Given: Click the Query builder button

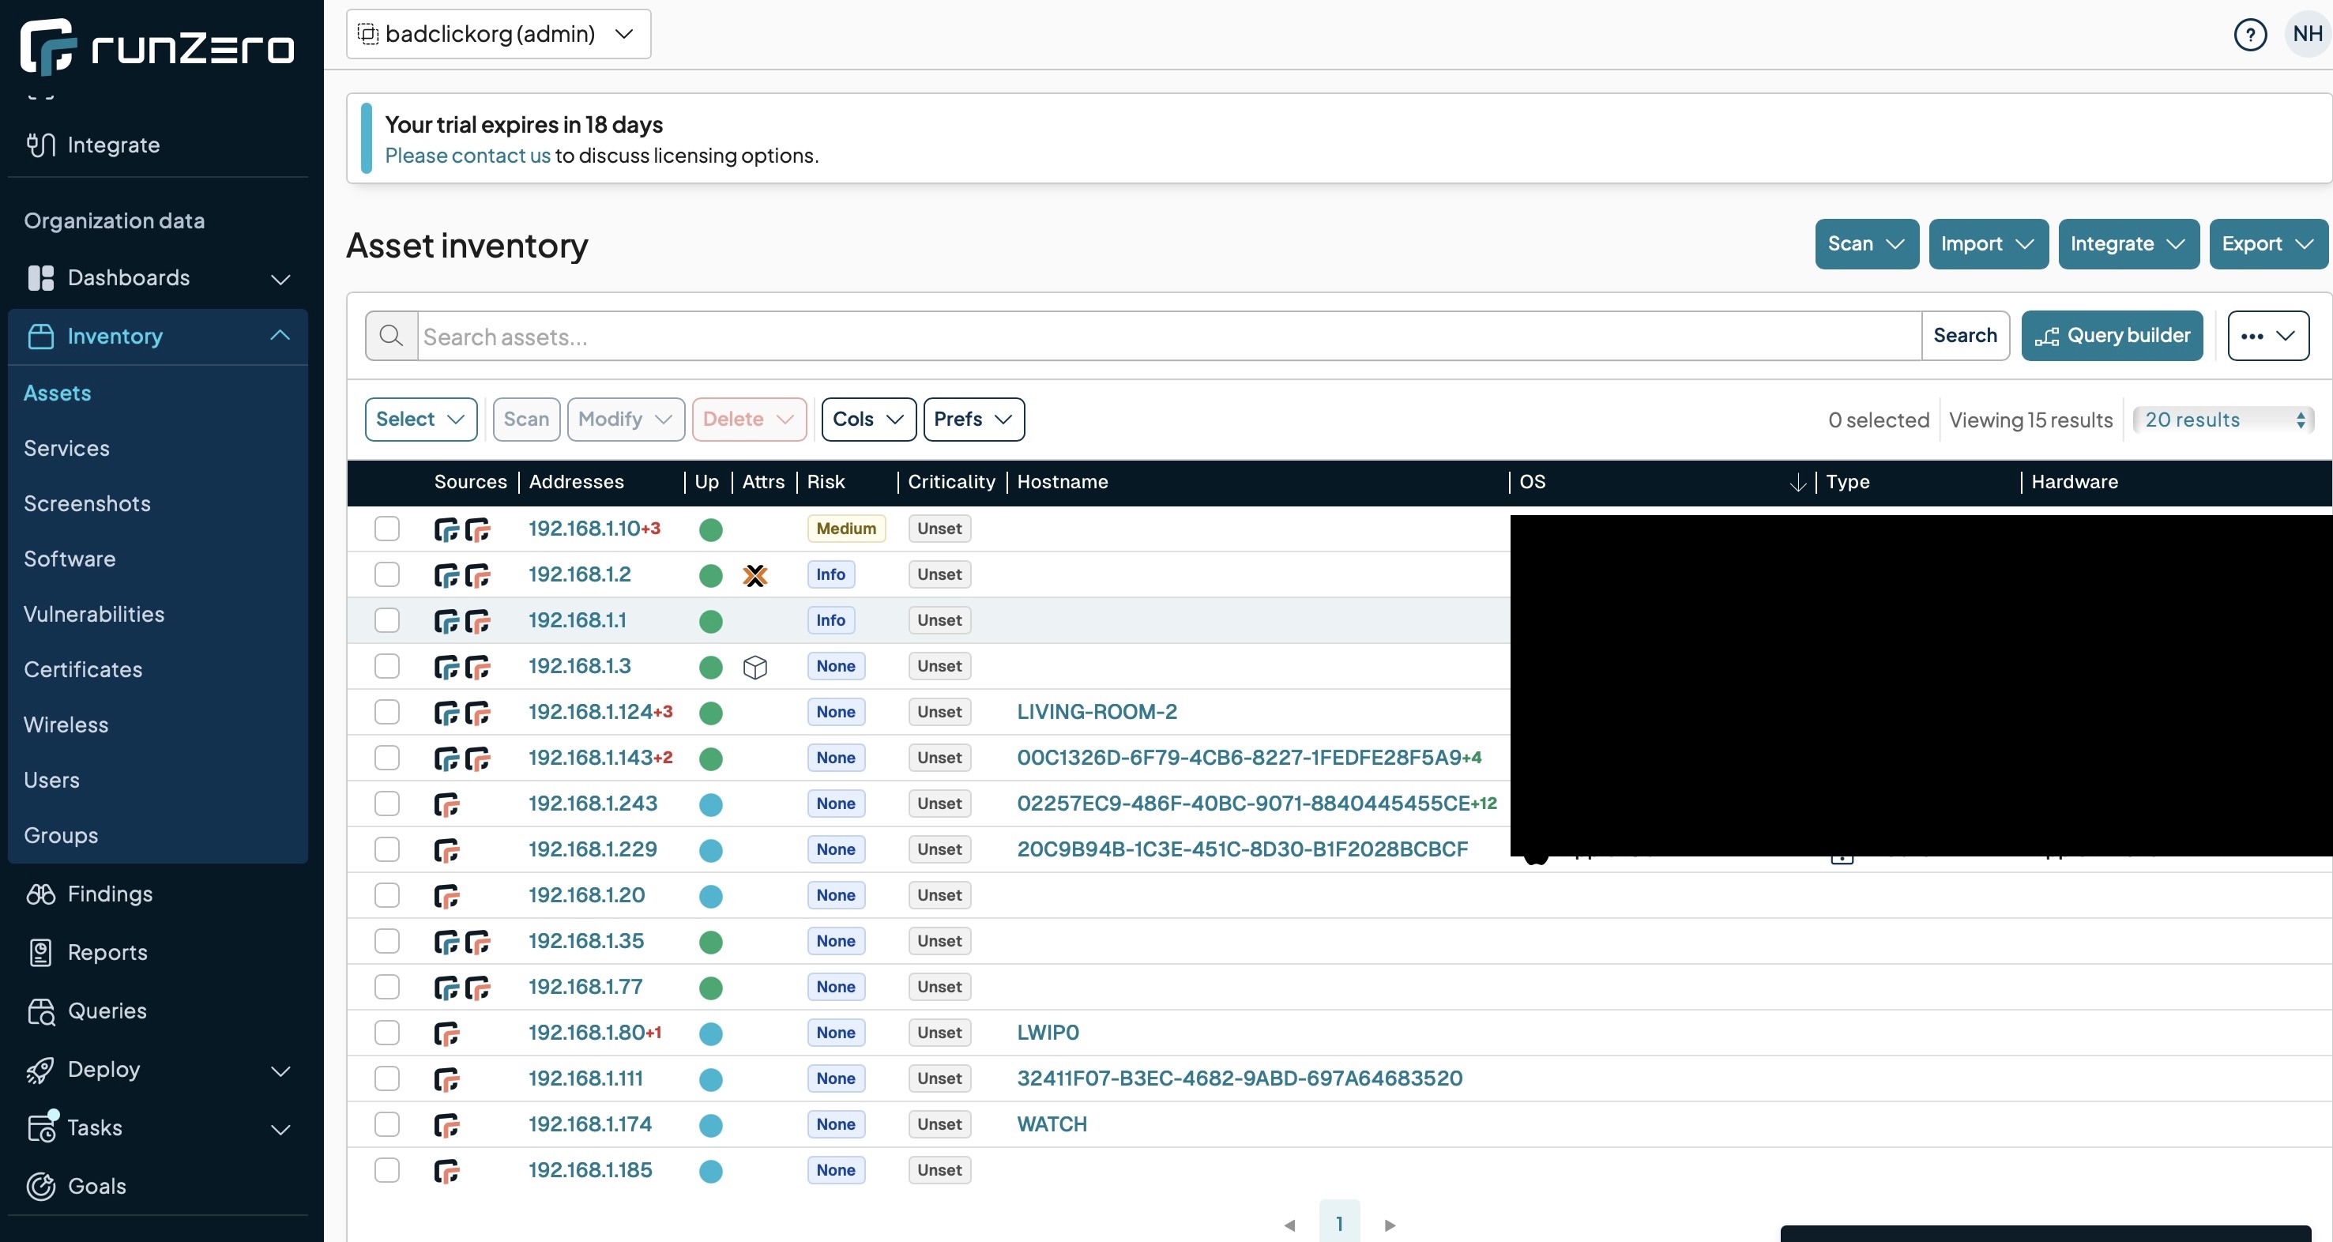Looking at the screenshot, I should [2111, 336].
